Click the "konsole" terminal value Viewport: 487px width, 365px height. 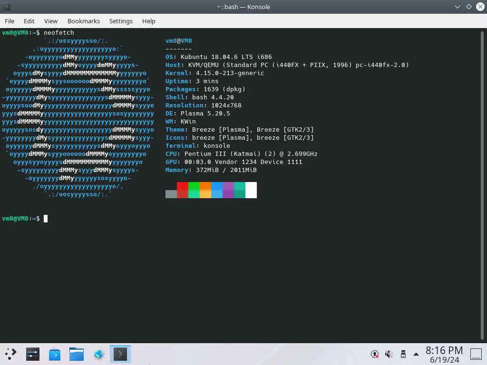(x=217, y=145)
